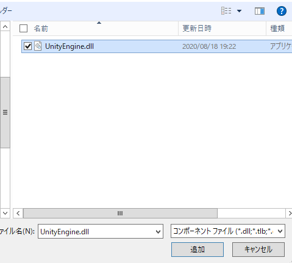Viewport: 292px width, 263px height.
Task: Click the horizontal scrollbar left arrow
Action: [x=18, y=213]
